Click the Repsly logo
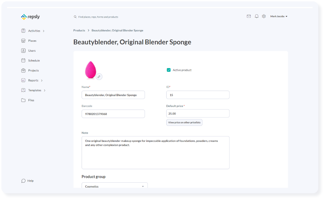The height and width of the screenshot is (200, 325). point(30,17)
